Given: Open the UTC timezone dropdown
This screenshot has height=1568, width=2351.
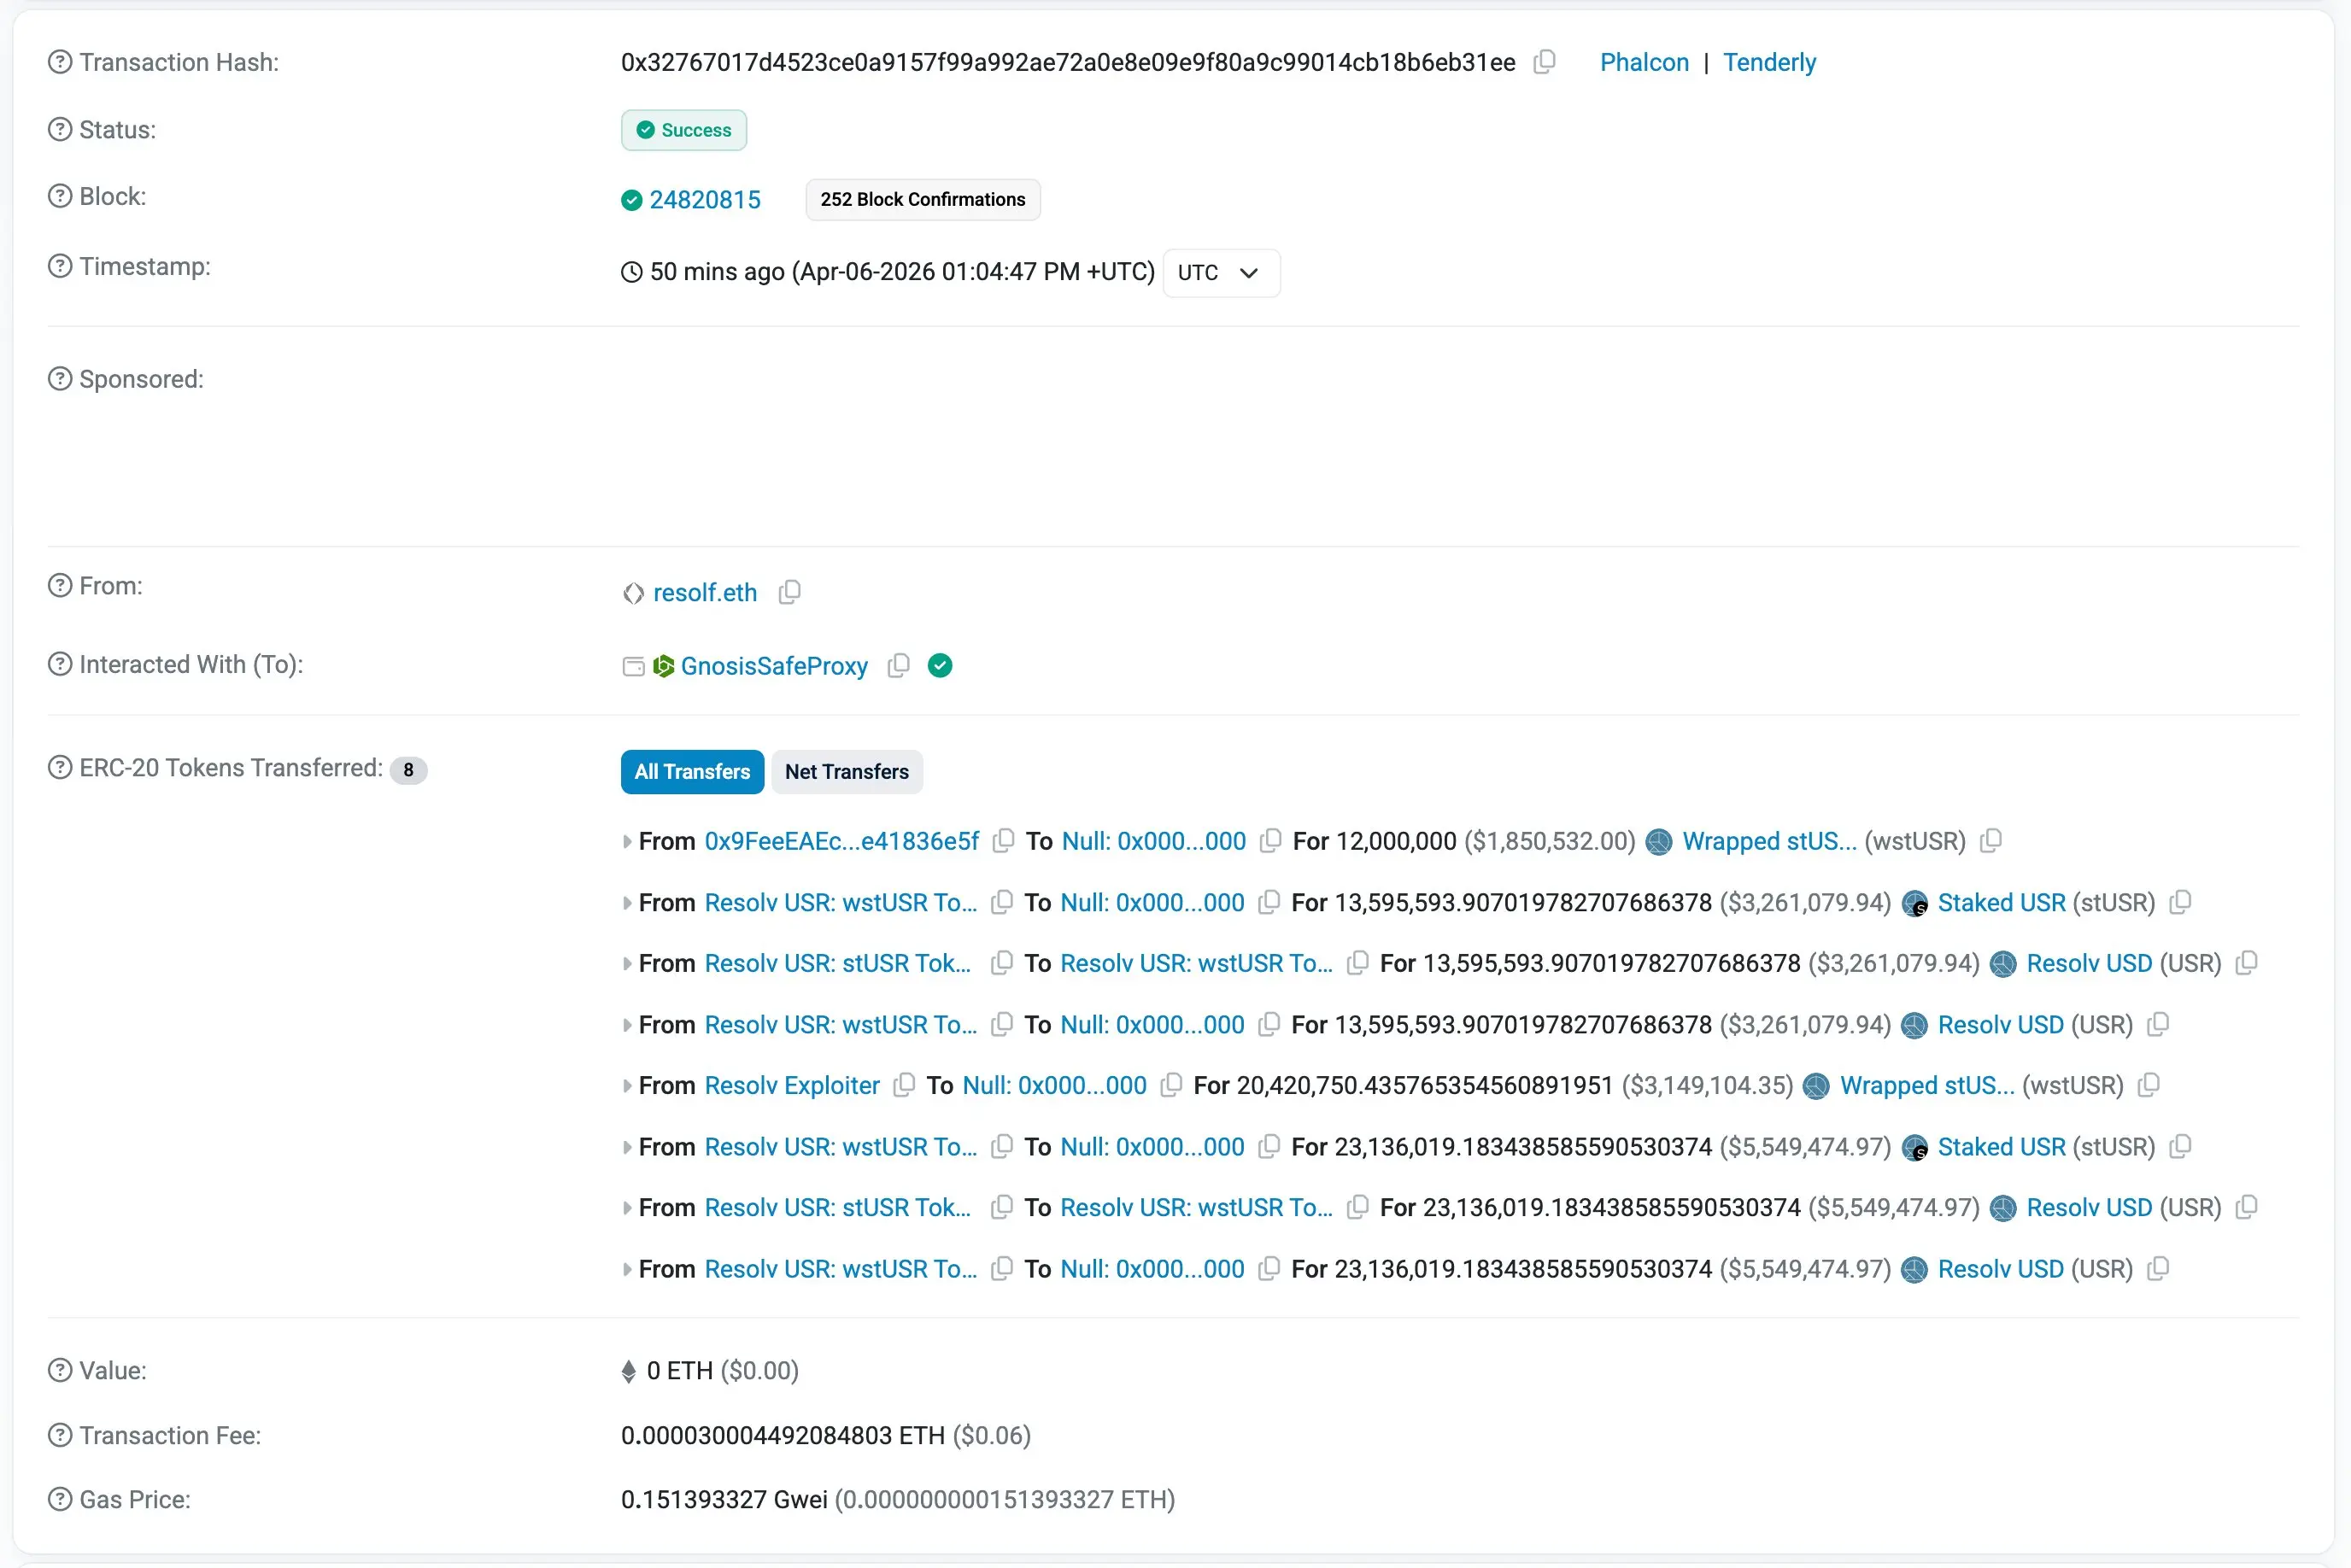Looking at the screenshot, I should click(1220, 273).
